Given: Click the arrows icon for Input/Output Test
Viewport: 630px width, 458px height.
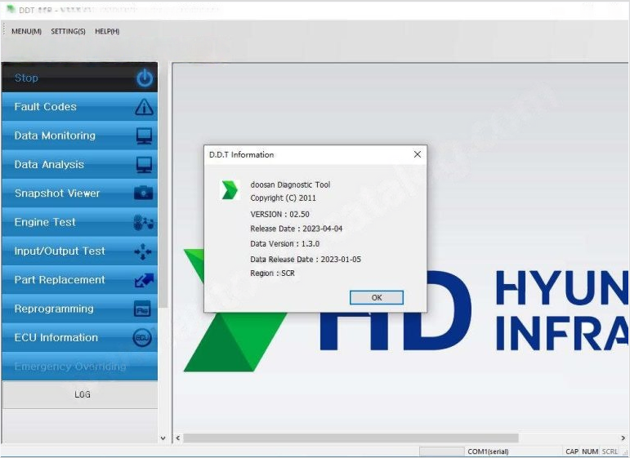Looking at the screenshot, I should (x=144, y=251).
